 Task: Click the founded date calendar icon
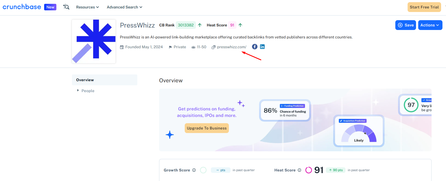(122, 47)
